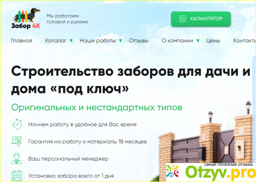
Task: Open the Главная menu item
Action: 22,41
